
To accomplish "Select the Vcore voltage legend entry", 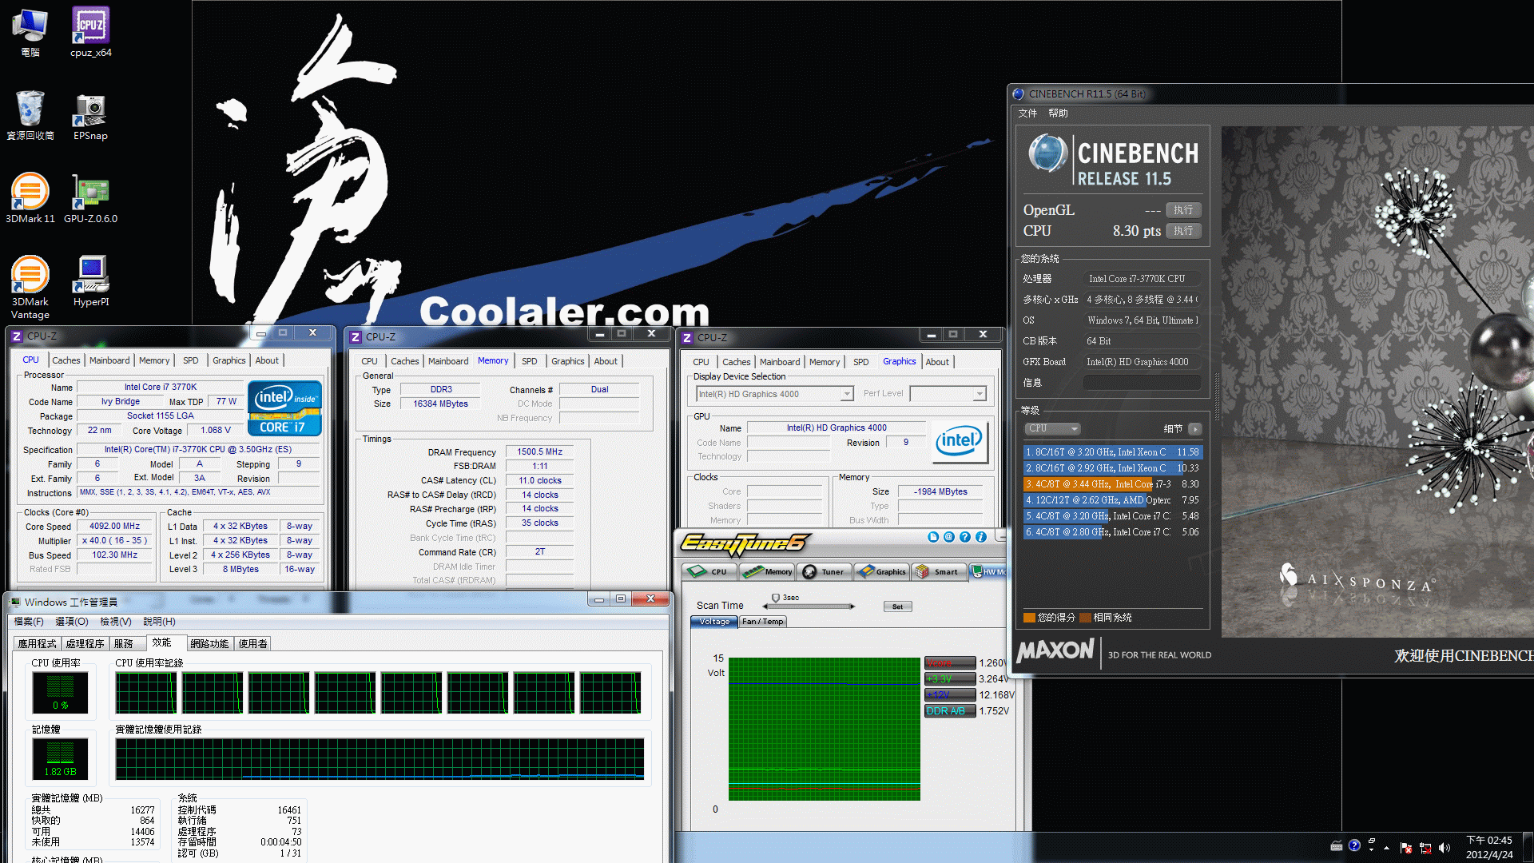I will (x=950, y=663).
